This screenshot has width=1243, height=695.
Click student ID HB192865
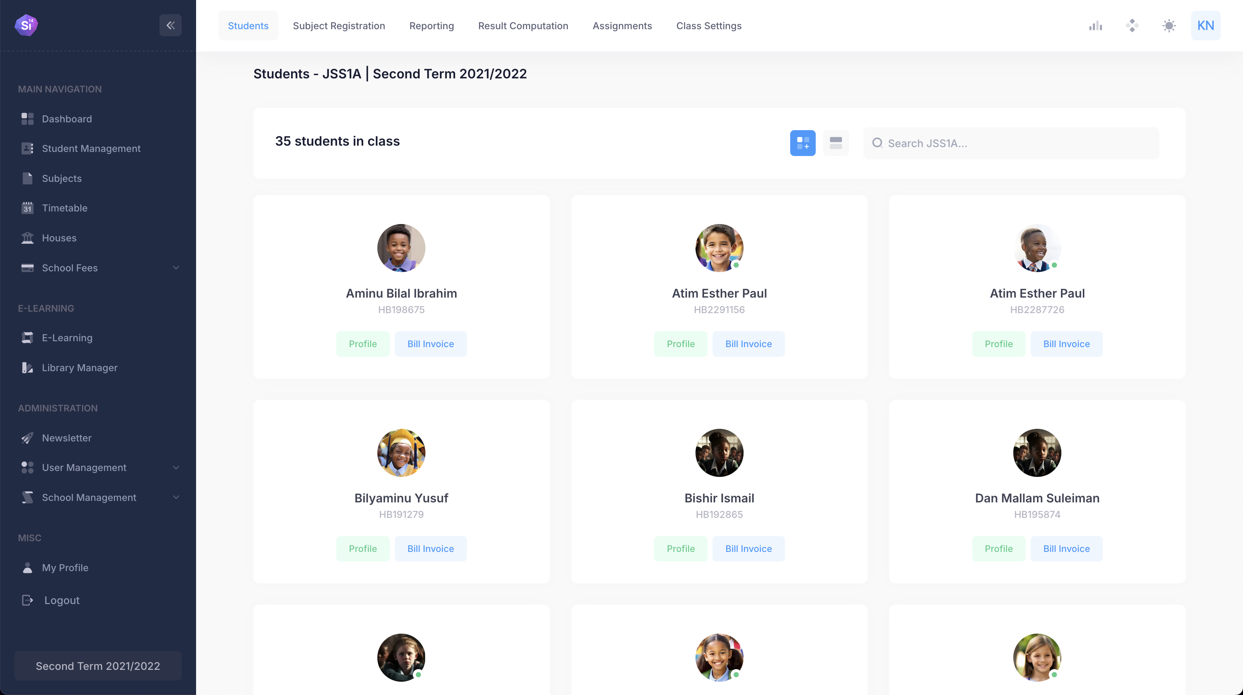719,514
